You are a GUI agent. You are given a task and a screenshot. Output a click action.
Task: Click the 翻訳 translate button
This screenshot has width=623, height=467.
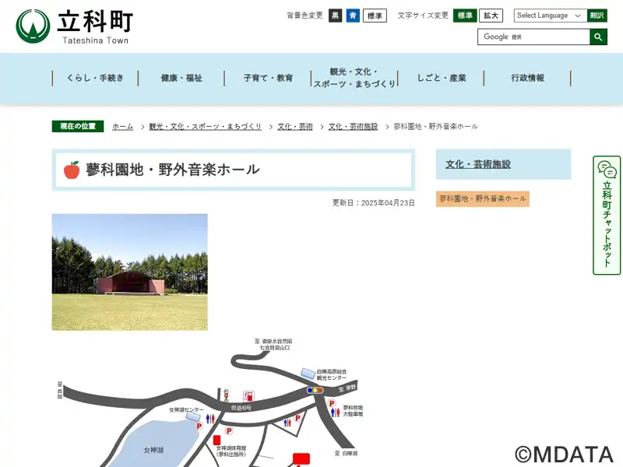[x=597, y=16]
